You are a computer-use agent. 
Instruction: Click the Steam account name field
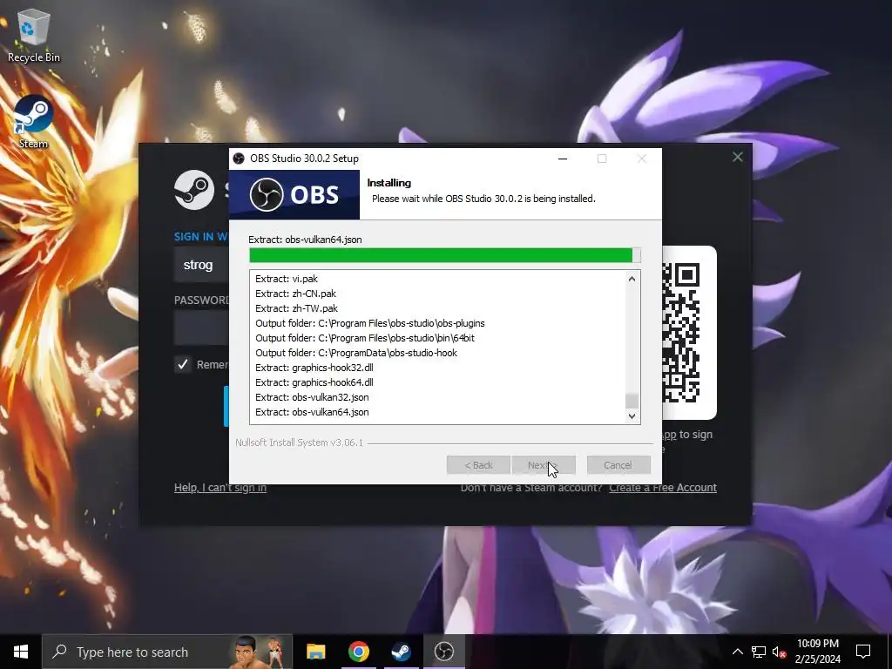(x=202, y=265)
